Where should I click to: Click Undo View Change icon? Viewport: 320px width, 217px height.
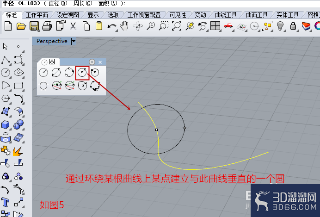tap(203, 26)
